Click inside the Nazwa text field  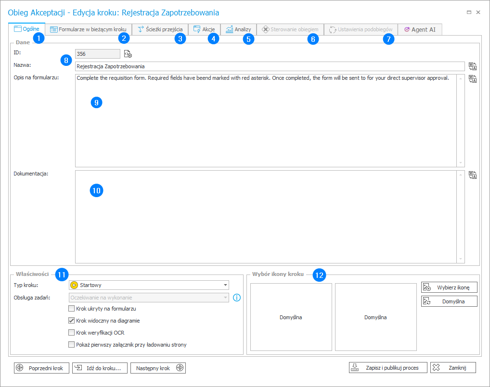coord(269,66)
